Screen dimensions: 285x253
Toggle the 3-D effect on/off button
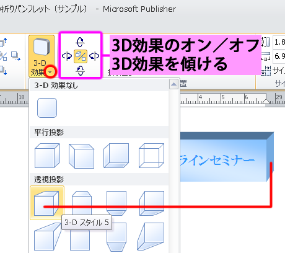tap(81, 56)
